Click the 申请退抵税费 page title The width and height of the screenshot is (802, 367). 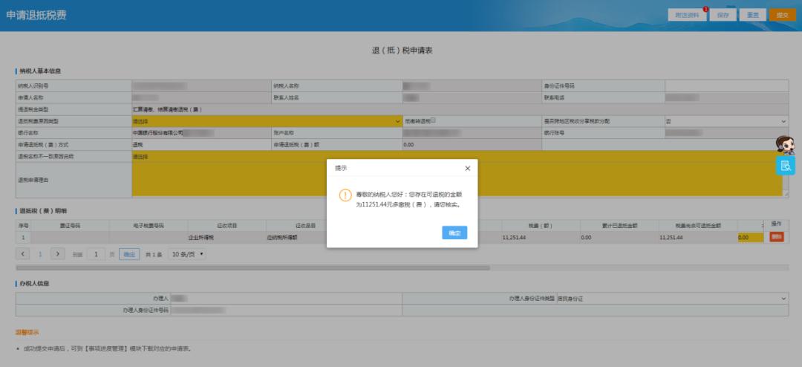click(36, 15)
